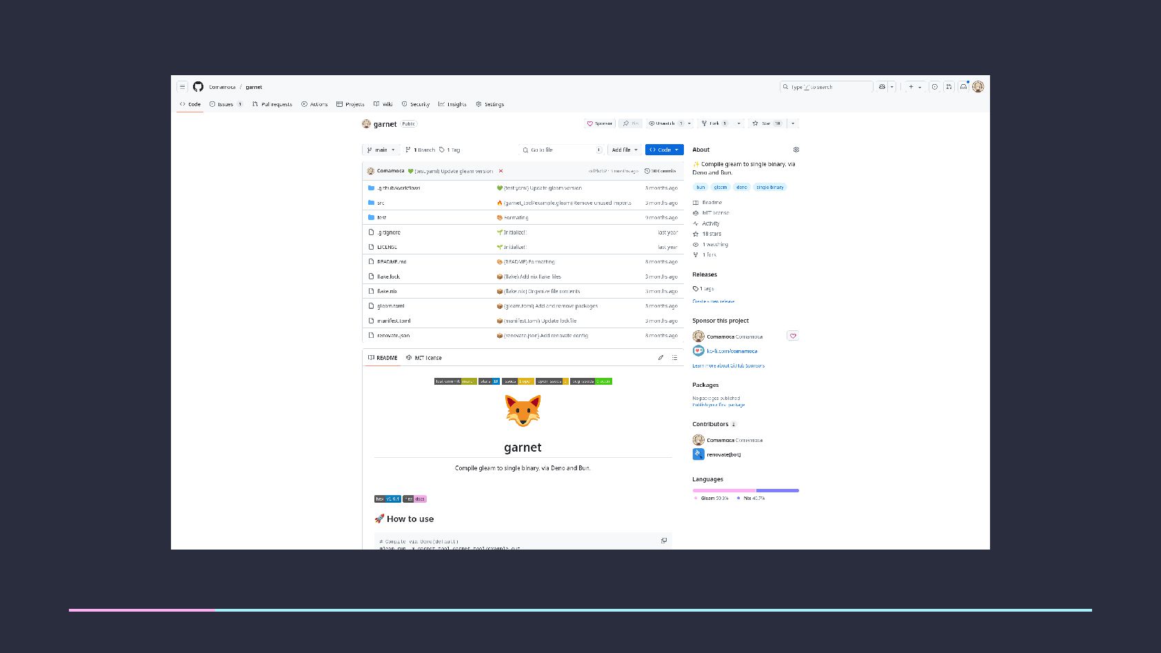
Task: Select the README tab in file viewer
Action: click(x=383, y=358)
